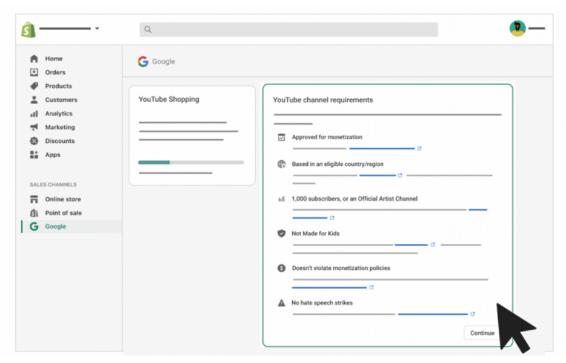The height and width of the screenshot is (363, 566).
Task: Open the Online store sales channel
Action: point(62,199)
